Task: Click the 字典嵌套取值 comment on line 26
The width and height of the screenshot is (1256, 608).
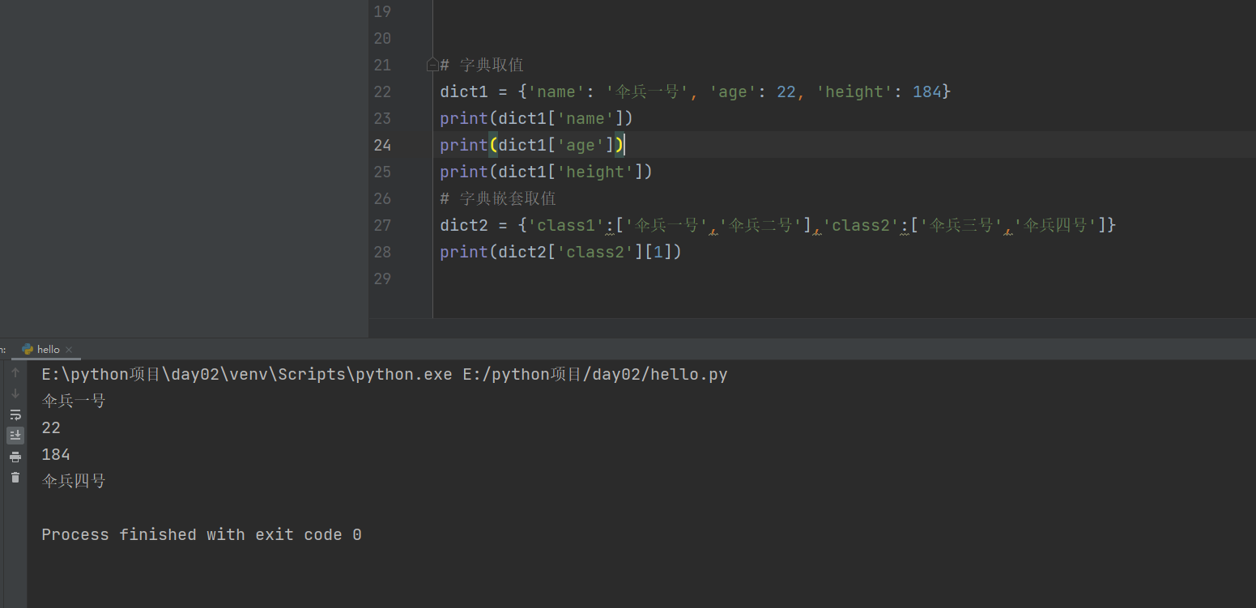Action: tap(507, 198)
